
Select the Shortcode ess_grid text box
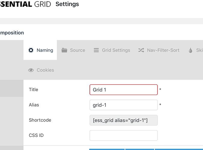(x=123, y=120)
